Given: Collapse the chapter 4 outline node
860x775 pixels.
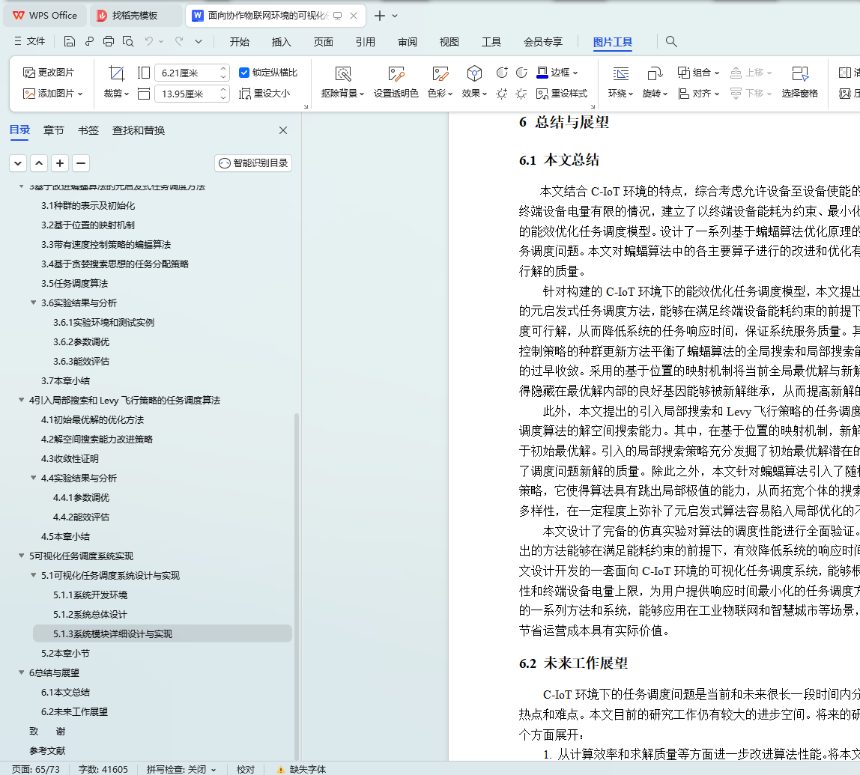Looking at the screenshot, I should click(x=22, y=400).
